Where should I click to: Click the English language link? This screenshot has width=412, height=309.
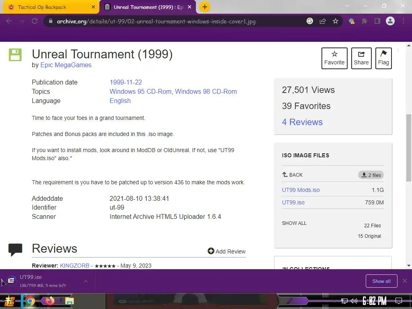coord(120,101)
